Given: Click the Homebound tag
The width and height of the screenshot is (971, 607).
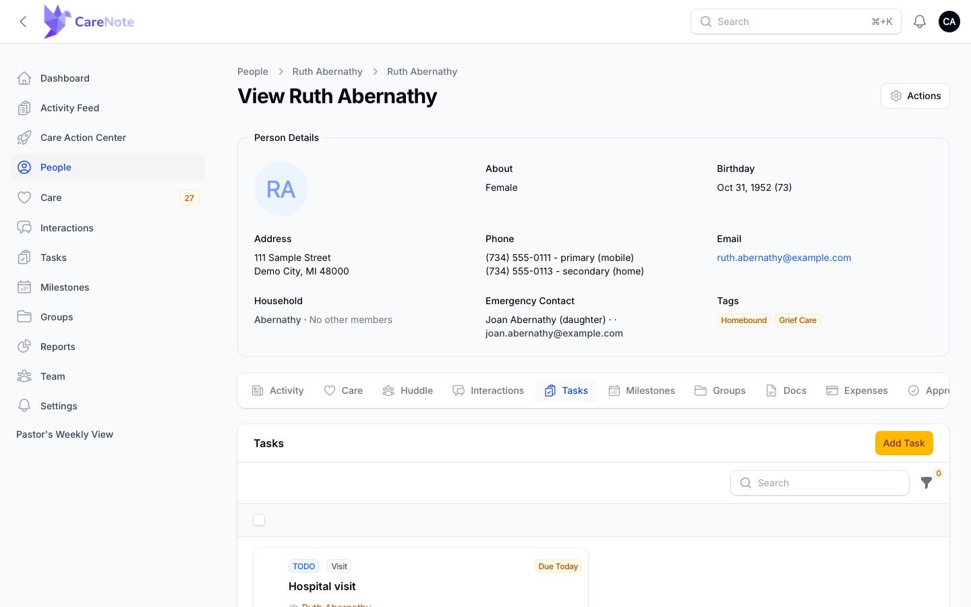Looking at the screenshot, I should (x=744, y=320).
